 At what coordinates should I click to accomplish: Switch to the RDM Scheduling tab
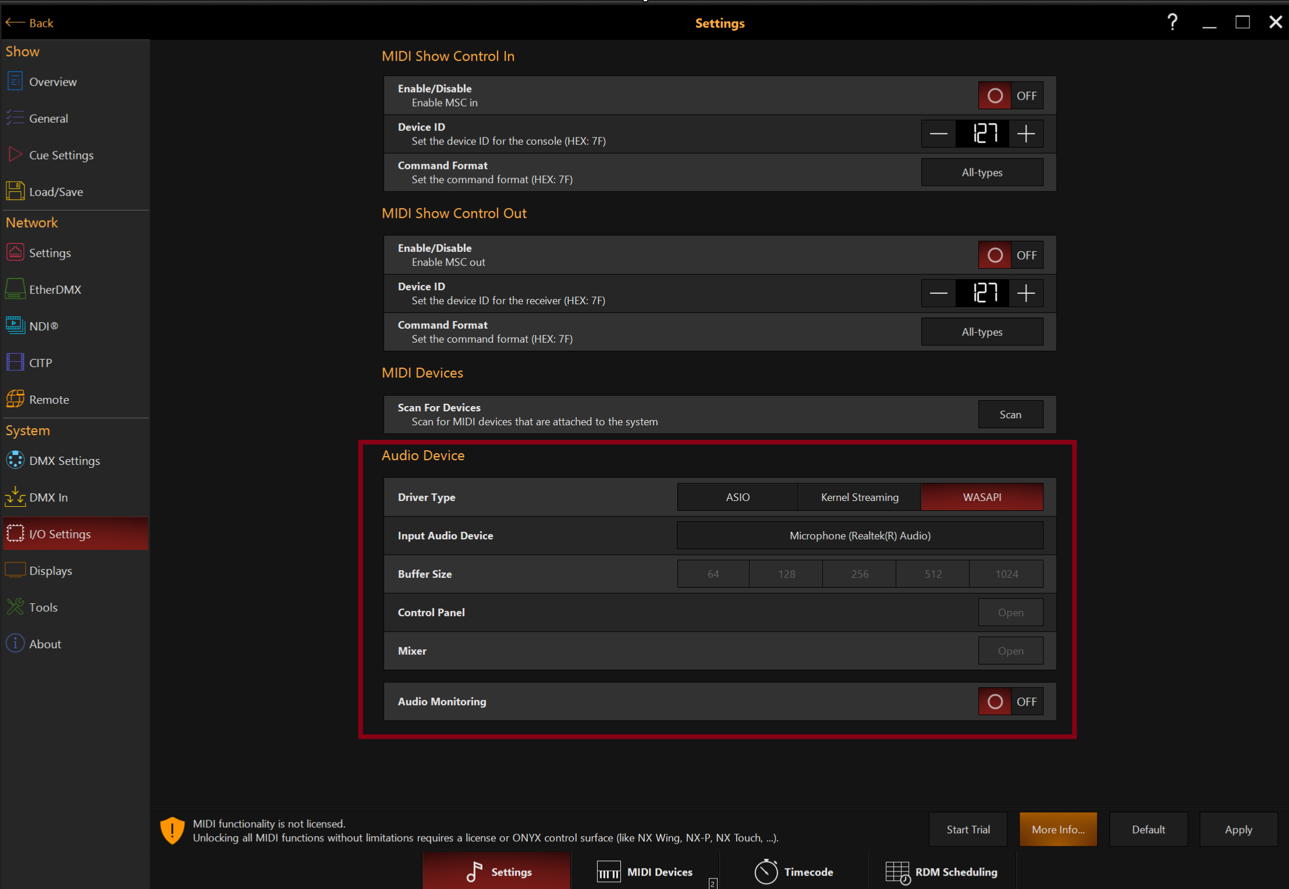(x=942, y=871)
